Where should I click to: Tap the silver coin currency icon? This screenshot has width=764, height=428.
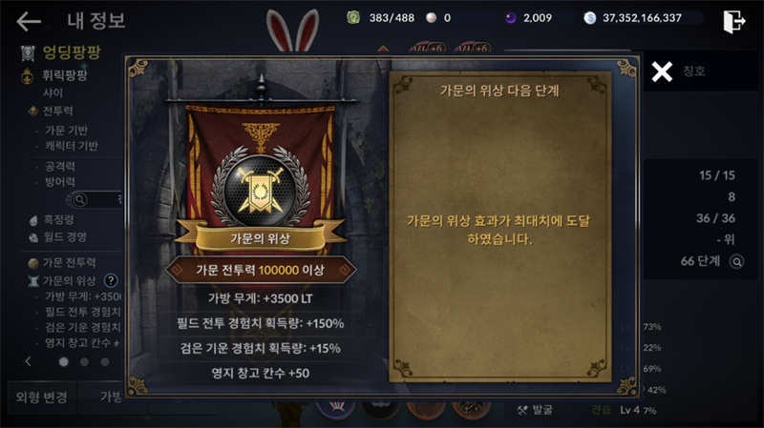[x=589, y=18]
